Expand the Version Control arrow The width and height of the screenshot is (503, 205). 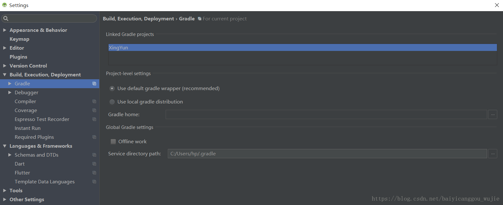[4, 66]
